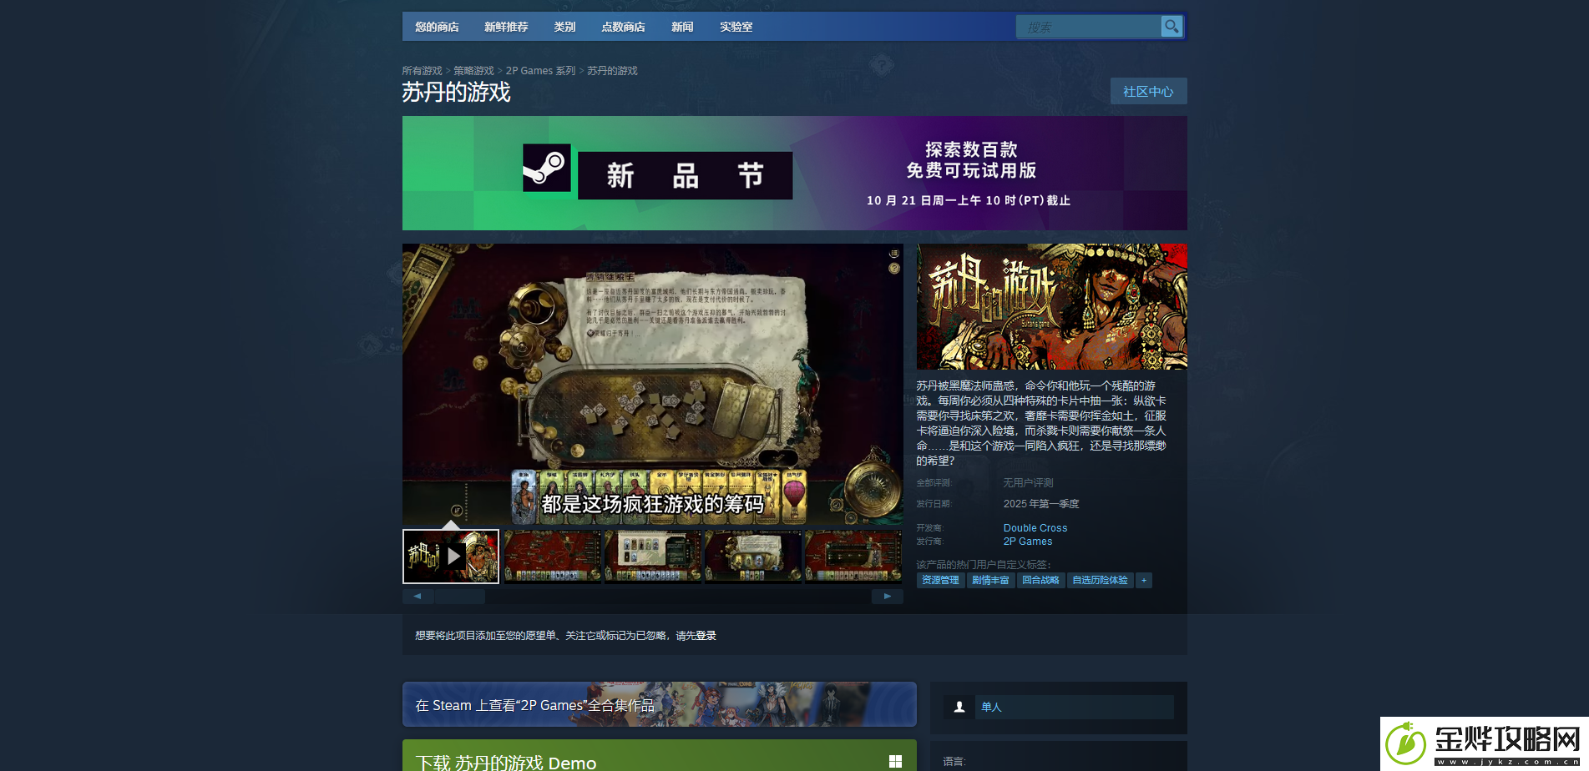Open the 新鲜推荐 menu
Image resolution: width=1589 pixels, height=771 pixels.
point(506,27)
